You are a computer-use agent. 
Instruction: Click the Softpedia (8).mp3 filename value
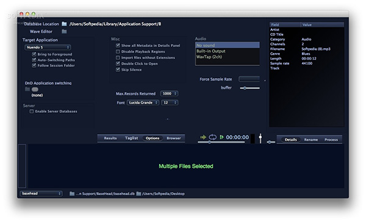[x=316, y=49]
